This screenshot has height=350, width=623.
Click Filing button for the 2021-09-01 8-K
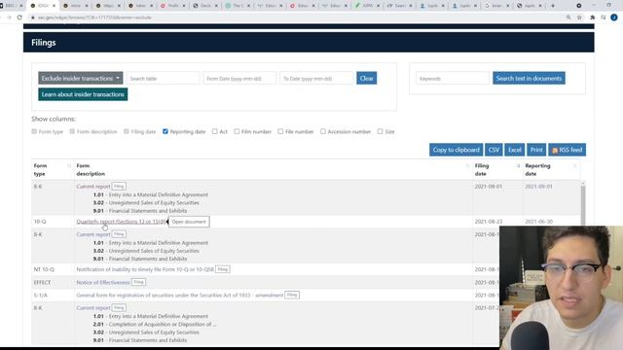pos(119,186)
